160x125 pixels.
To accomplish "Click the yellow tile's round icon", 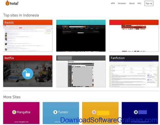I will 94,112.
